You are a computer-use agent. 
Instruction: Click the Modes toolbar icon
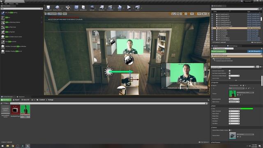[x=68, y=7]
